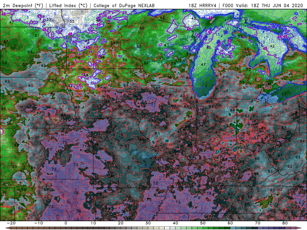This screenshot has width=307, height=230.
Task: Click the 60 label on the color scale
Action: (x=230, y=223)
